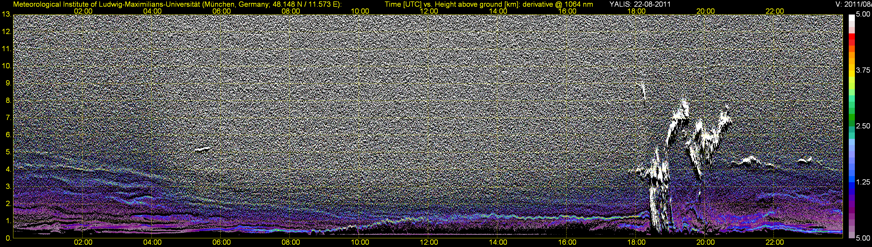The image size is (872, 247).
Task: Pick the white segment at the colorbar top
Action: (851, 18)
